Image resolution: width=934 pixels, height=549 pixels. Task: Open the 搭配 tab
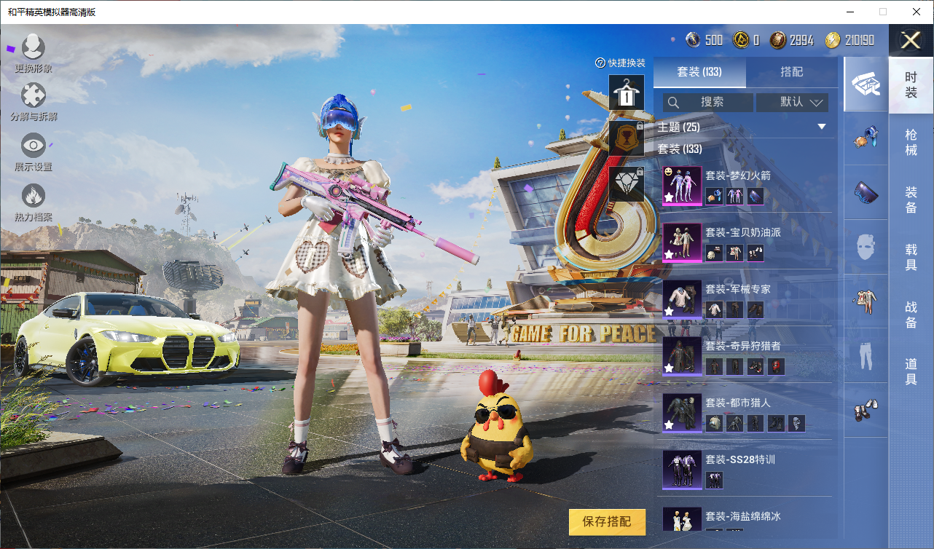[792, 72]
